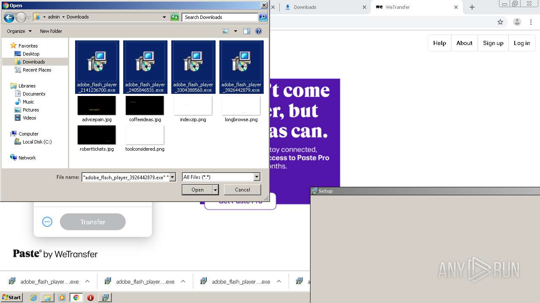The image size is (540, 303).
Task: Open a new browser tab
Action: (x=472, y=7)
